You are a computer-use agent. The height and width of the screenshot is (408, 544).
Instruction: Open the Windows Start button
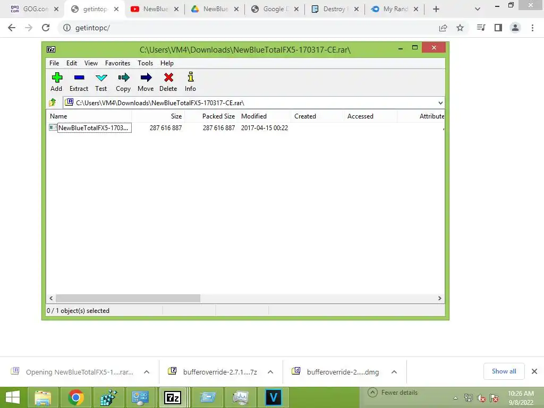click(x=13, y=397)
